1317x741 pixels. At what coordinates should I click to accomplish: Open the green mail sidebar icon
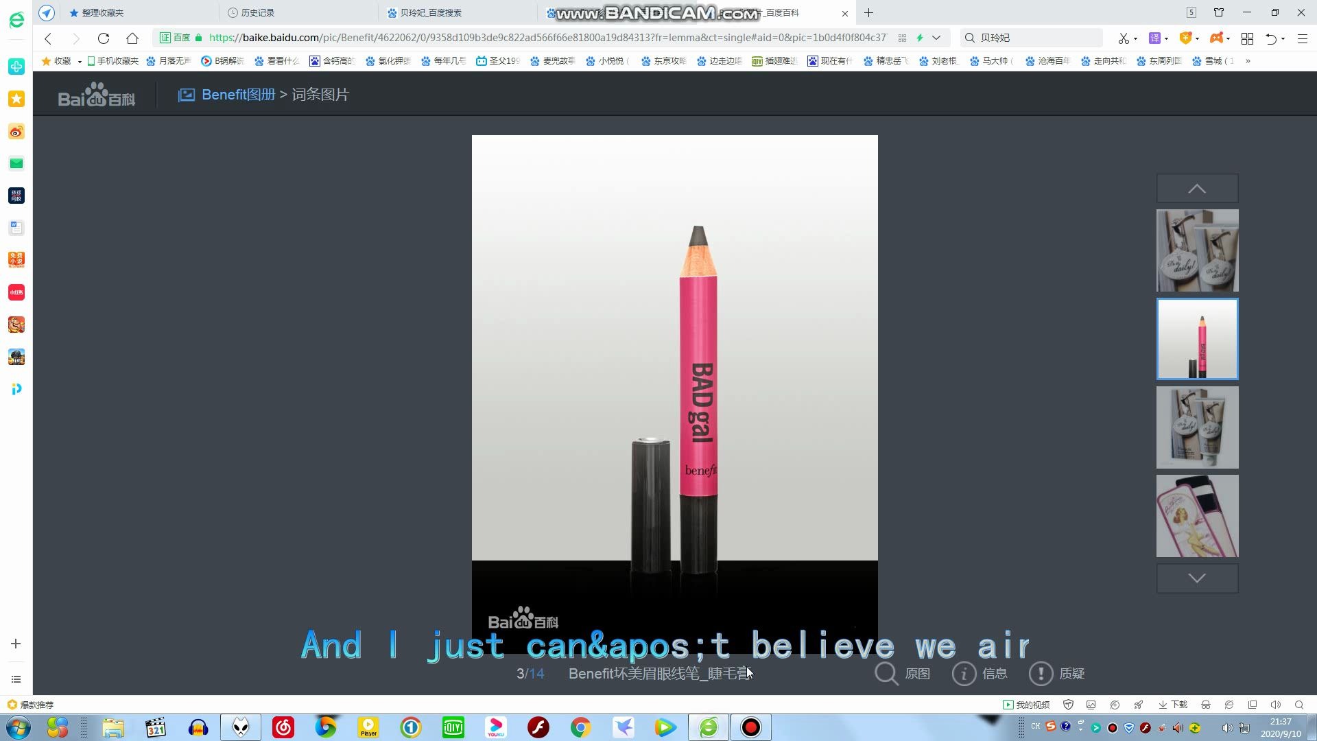point(16,163)
